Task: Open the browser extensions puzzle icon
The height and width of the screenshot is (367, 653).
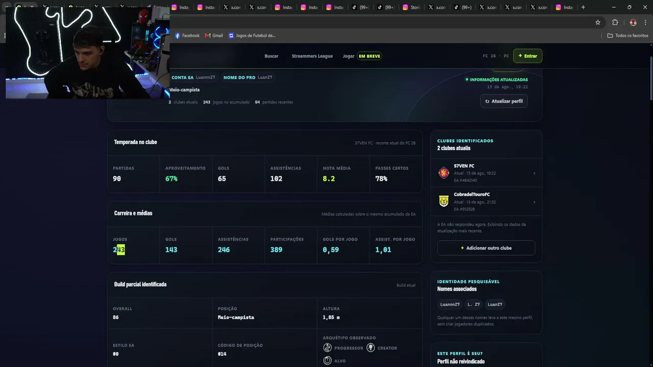Action: 615,22
